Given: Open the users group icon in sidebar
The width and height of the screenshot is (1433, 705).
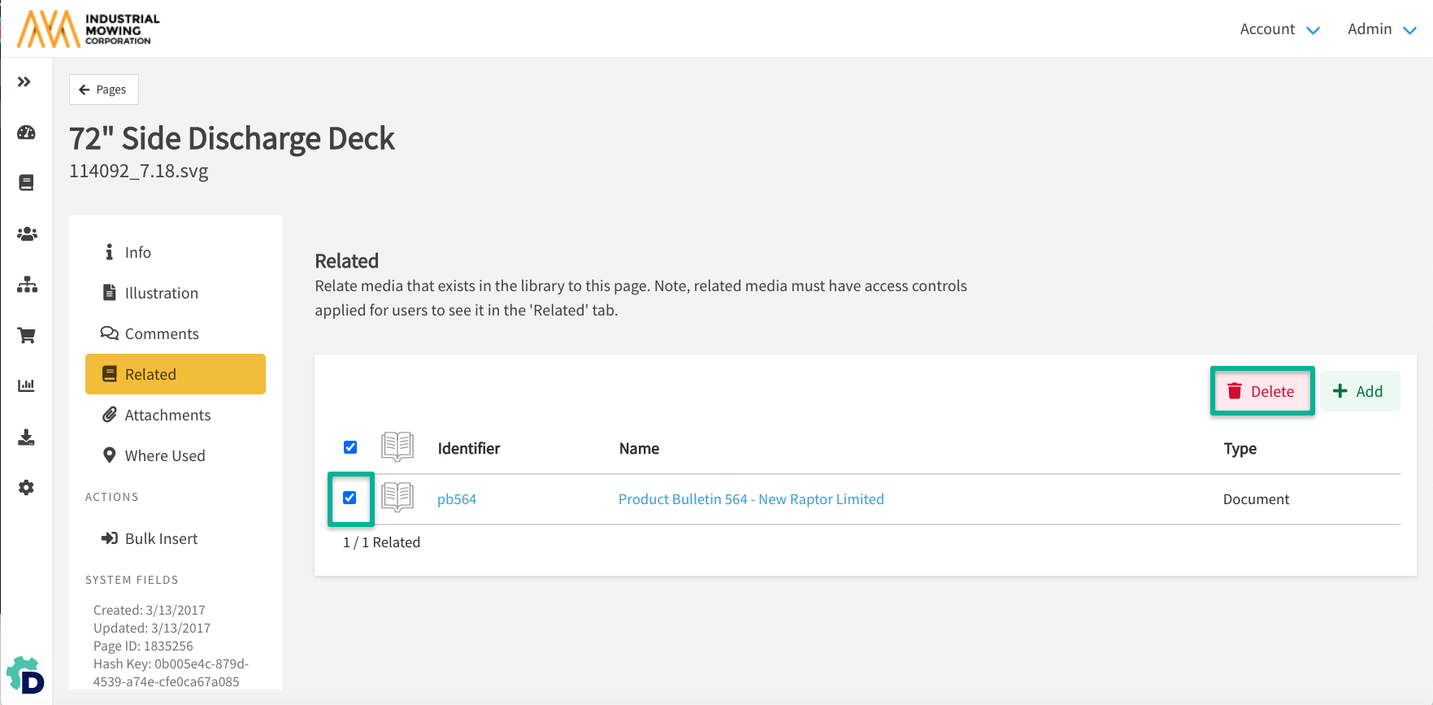Looking at the screenshot, I should point(26,234).
